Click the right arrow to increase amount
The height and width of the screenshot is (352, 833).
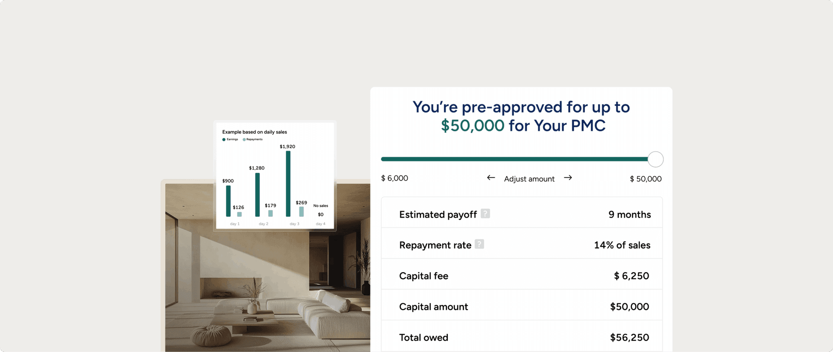click(568, 178)
